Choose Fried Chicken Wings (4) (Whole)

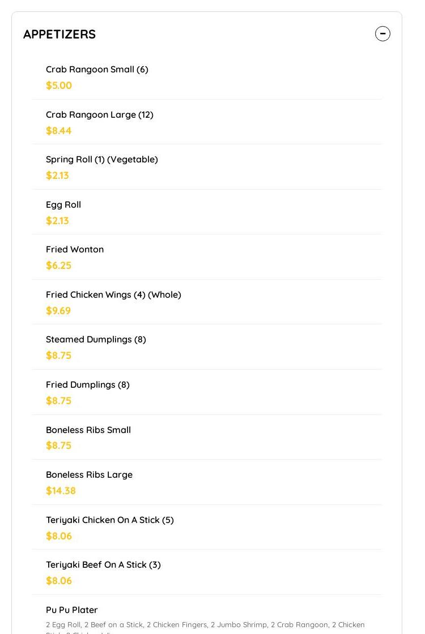[207, 302]
